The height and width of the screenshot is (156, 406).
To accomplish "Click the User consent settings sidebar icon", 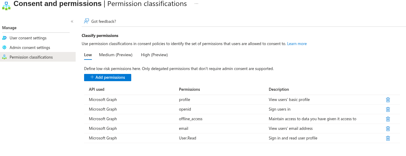I will [x=4, y=38].
